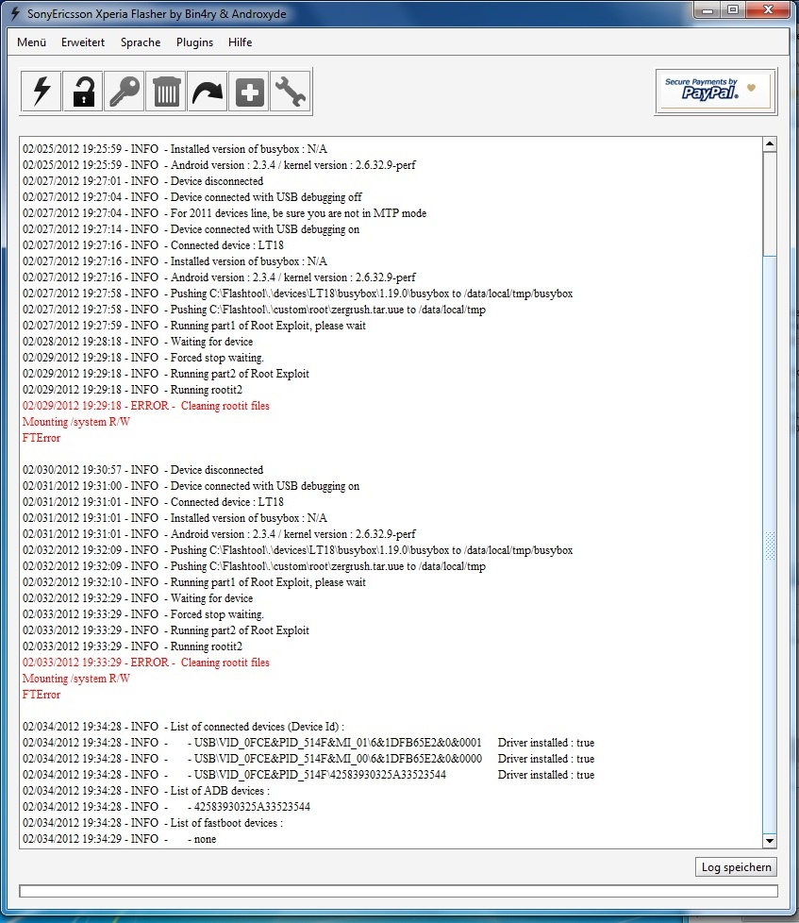Click the progress bar at the bottom
The width and height of the screenshot is (799, 923).
pyautogui.click(x=398, y=891)
